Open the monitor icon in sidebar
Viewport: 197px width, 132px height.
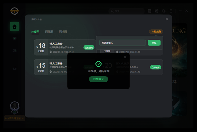(x=14, y=39)
